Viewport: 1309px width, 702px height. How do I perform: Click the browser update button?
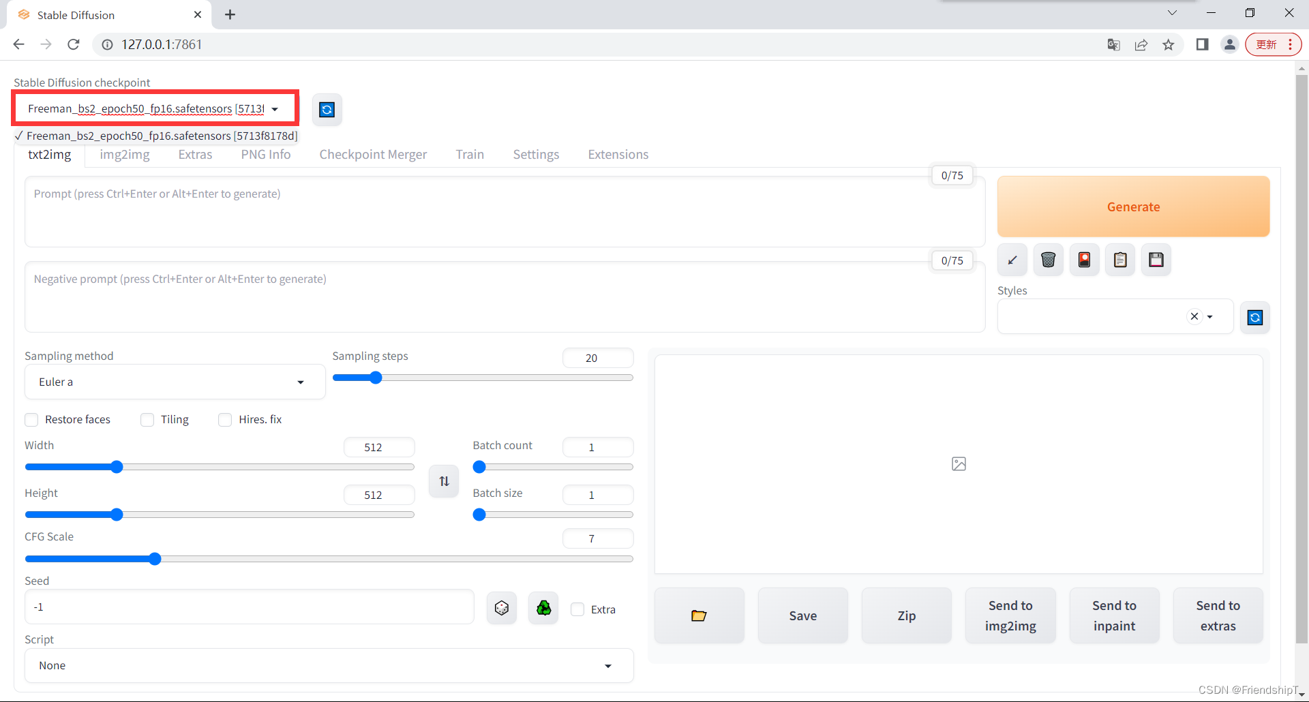click(1273, 44)
